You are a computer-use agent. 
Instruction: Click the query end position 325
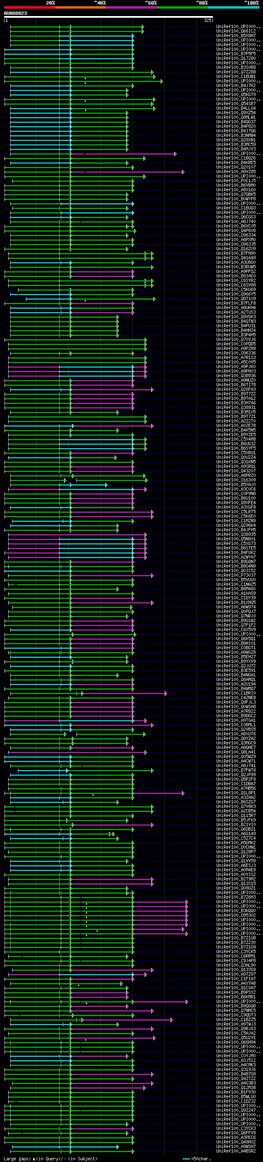(207, 20)
